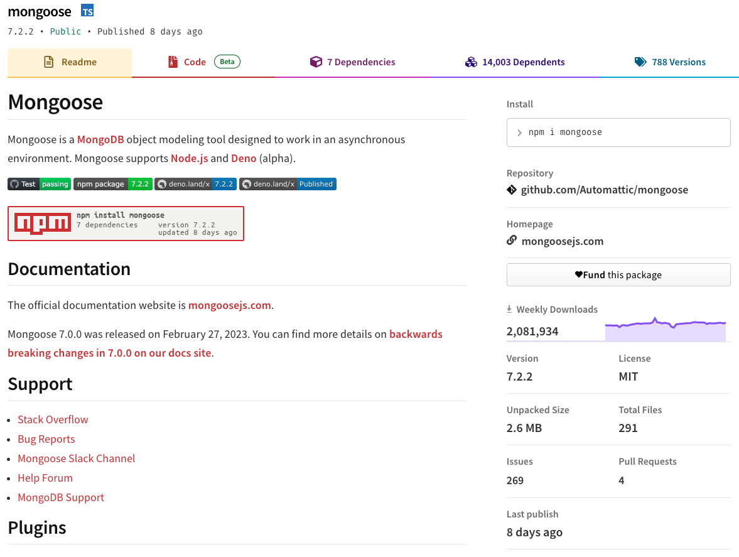Click the Fund this package button
Screen dimensions: 739x557
pyautogui.click(x=618, y=274)
